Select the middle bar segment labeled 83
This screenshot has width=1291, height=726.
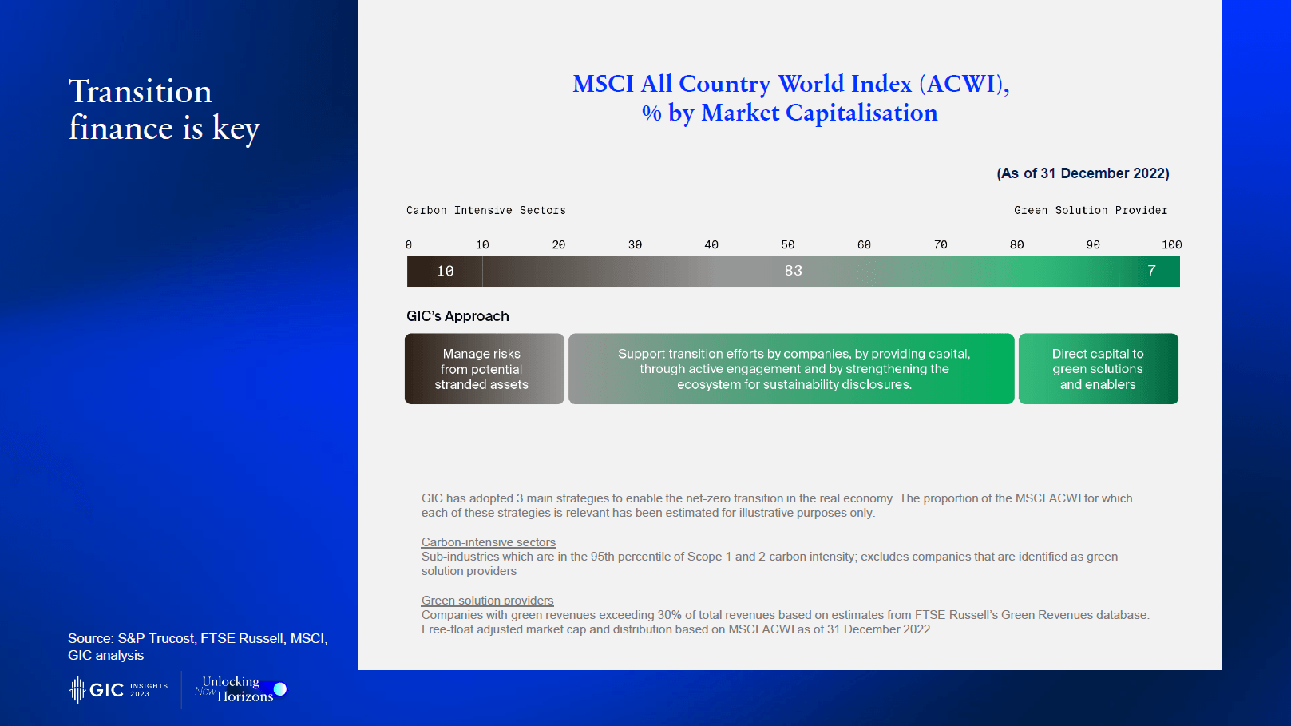[x=793, y=272]
